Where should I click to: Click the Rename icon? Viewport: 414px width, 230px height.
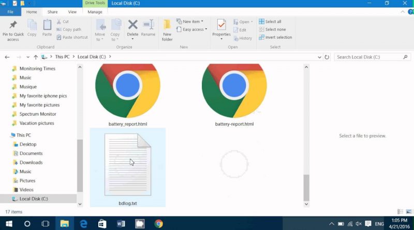(148, 25)
